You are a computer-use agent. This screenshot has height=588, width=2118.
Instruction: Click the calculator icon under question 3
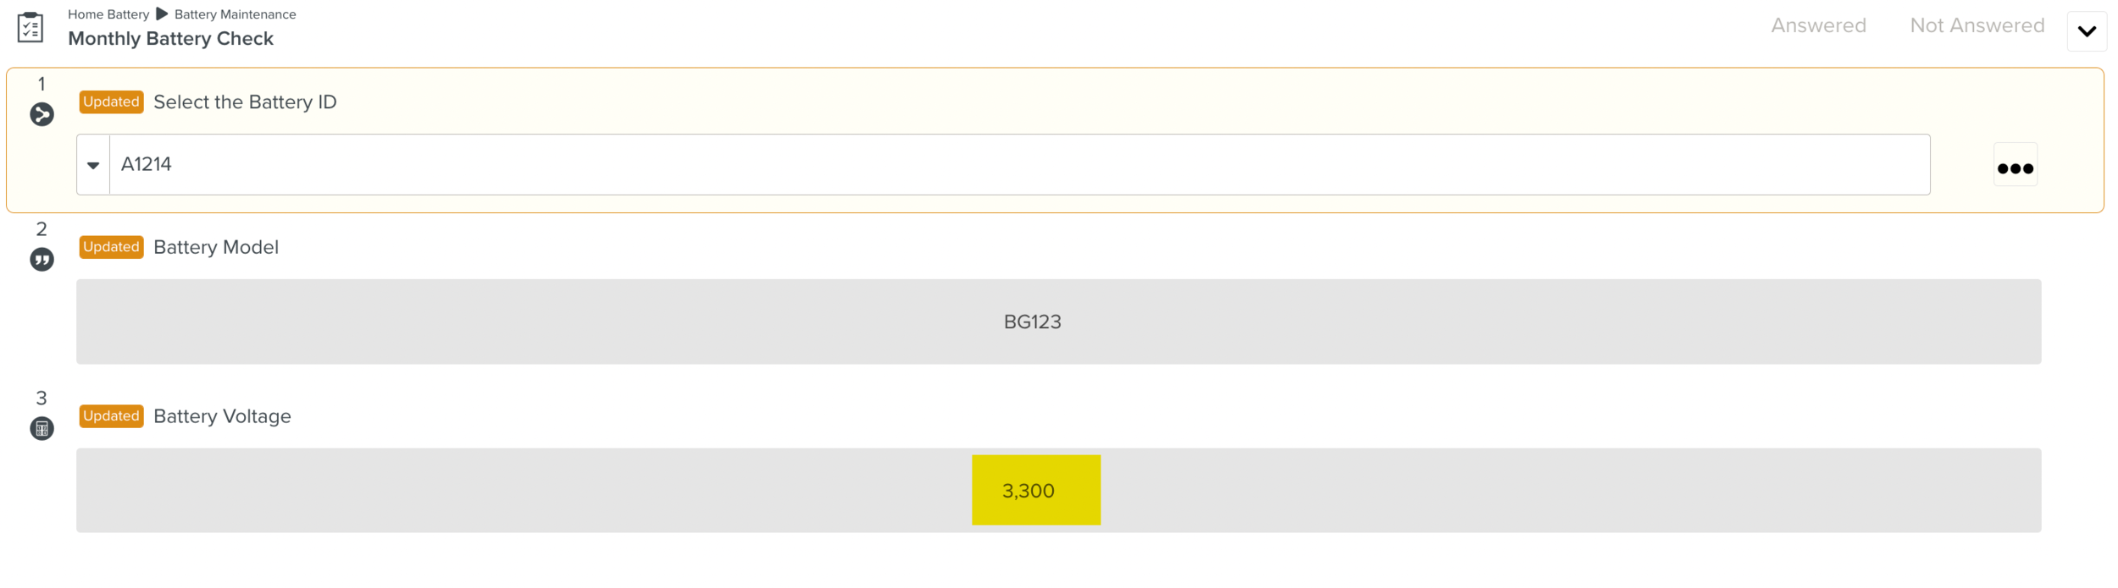point(42,429)
